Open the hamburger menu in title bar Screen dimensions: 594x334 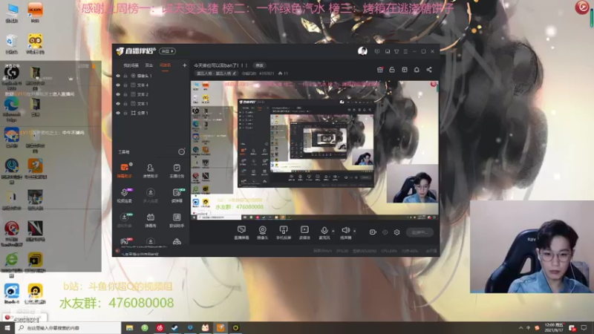[x=405, y=51]
